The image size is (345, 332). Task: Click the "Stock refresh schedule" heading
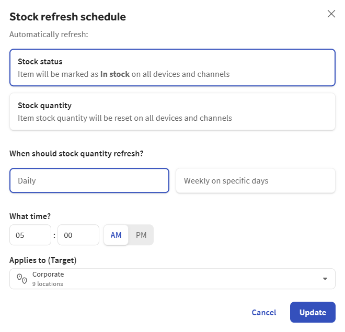point(67,17)
